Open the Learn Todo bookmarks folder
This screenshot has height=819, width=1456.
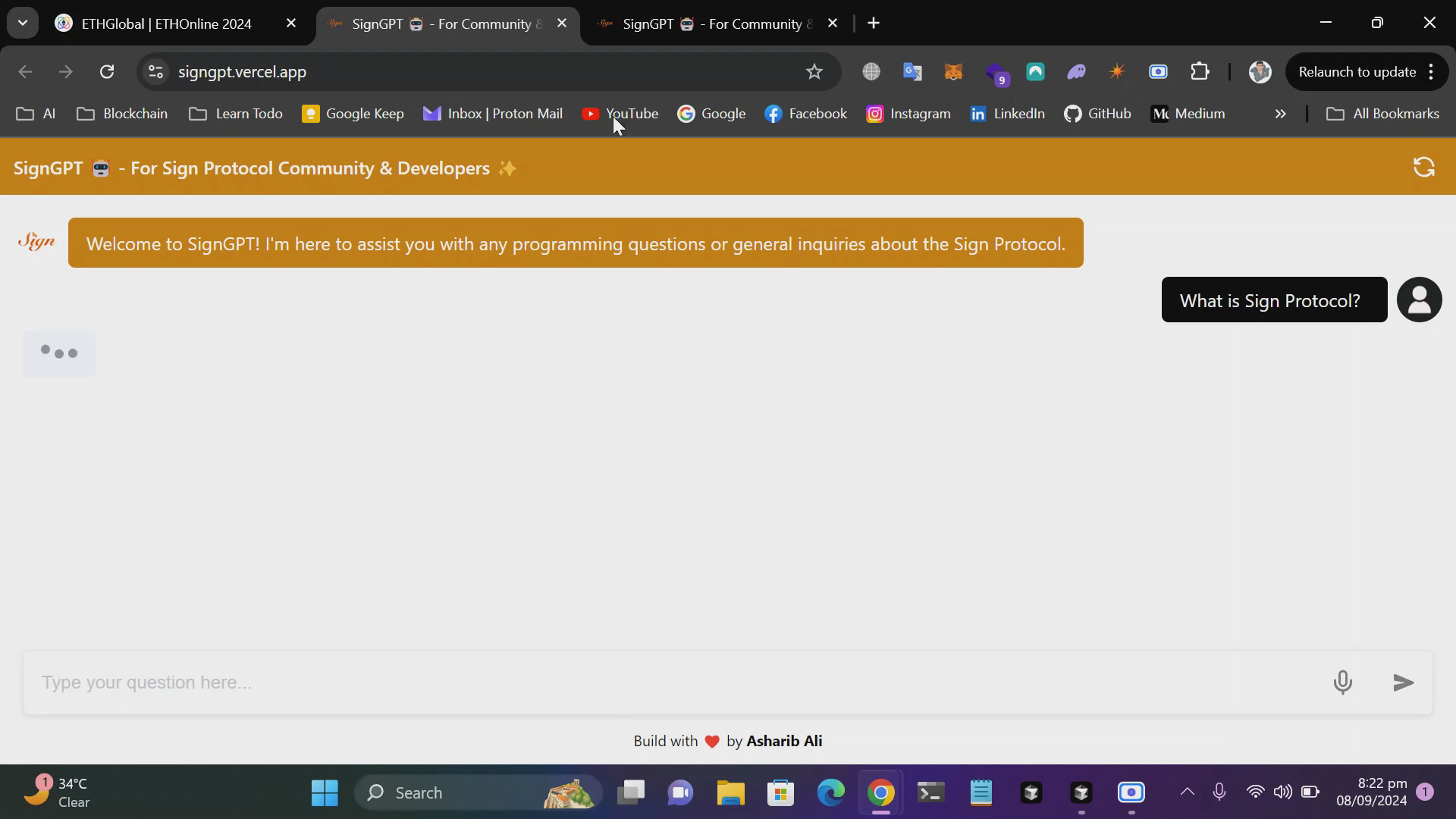236,114
